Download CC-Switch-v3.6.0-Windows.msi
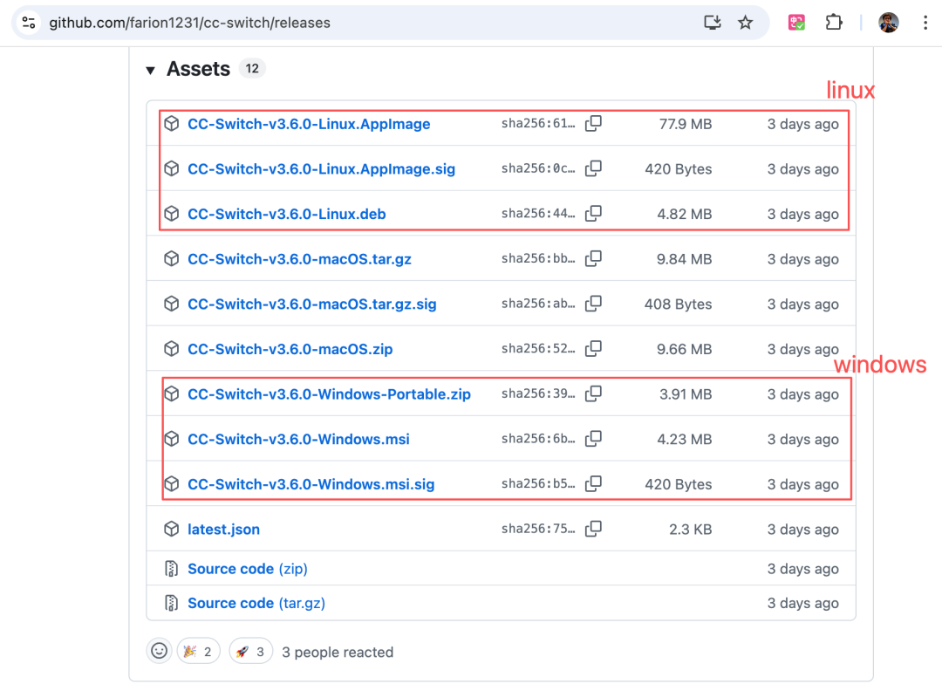This screenshot has width=942, height=691. [298, 439]
